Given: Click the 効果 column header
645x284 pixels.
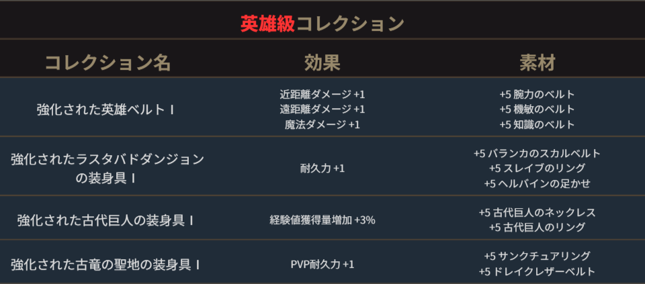Looking at the screenshot, I should pos(322,62).
